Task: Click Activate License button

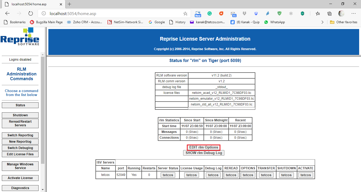Action: [20, 178]
